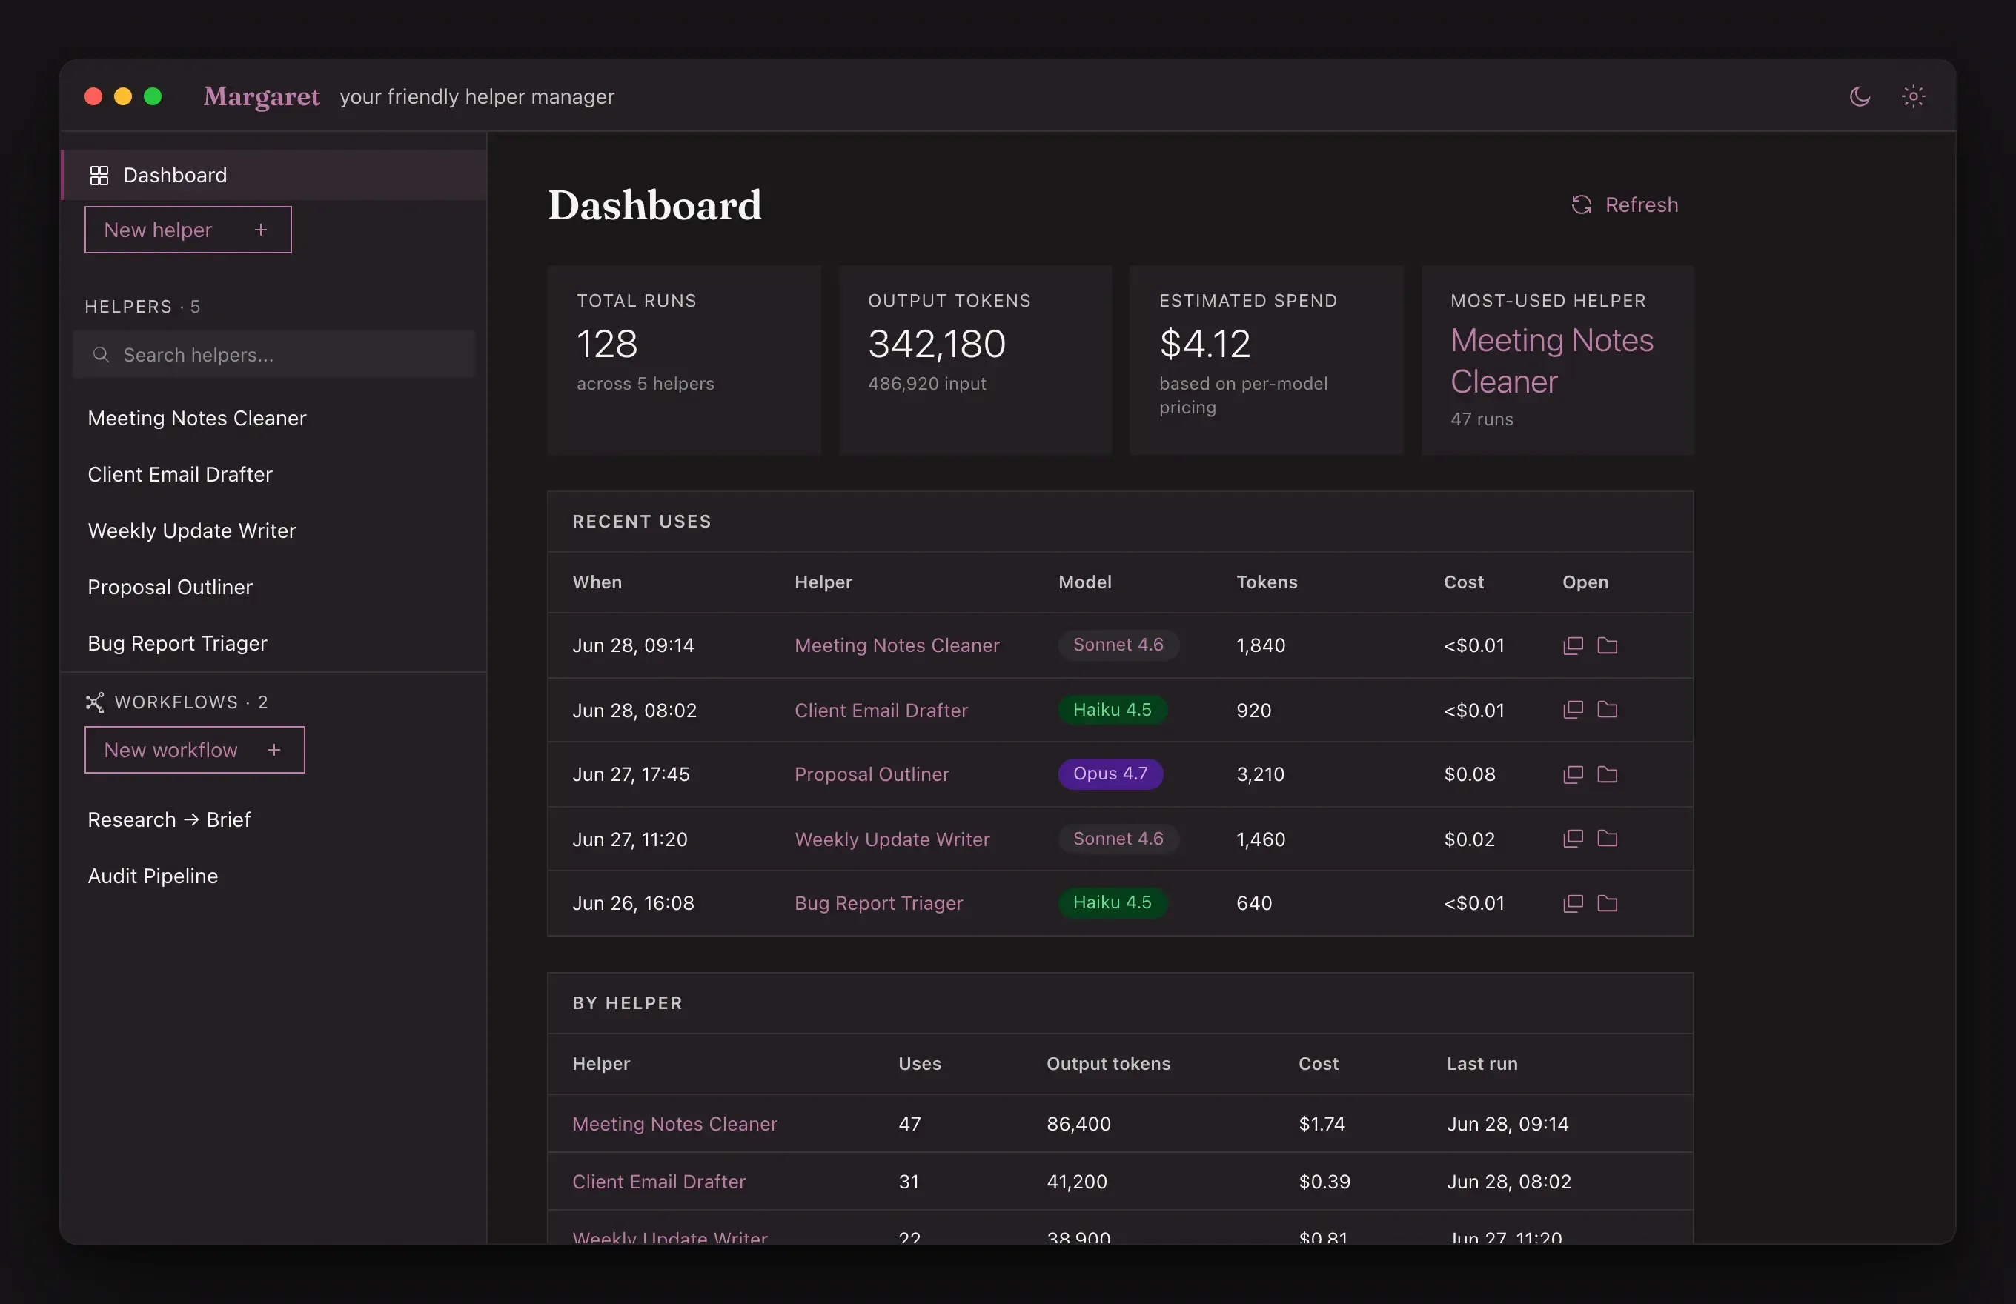The image size is (2016, 1304).
Task: Open the Dashboard sidebar item
Action: 273,176
